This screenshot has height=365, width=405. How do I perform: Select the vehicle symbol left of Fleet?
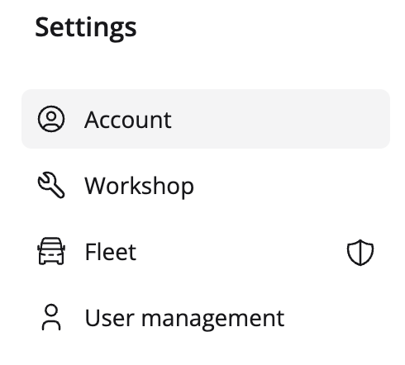click(x=51, y=251)
